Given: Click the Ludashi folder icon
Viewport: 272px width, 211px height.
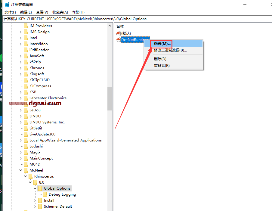Looking at the screenshot, I should pos(26,146).
